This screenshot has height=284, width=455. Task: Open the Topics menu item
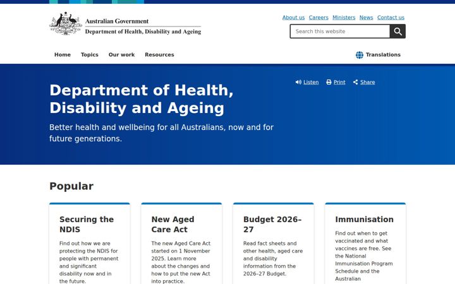click(89, 54)
